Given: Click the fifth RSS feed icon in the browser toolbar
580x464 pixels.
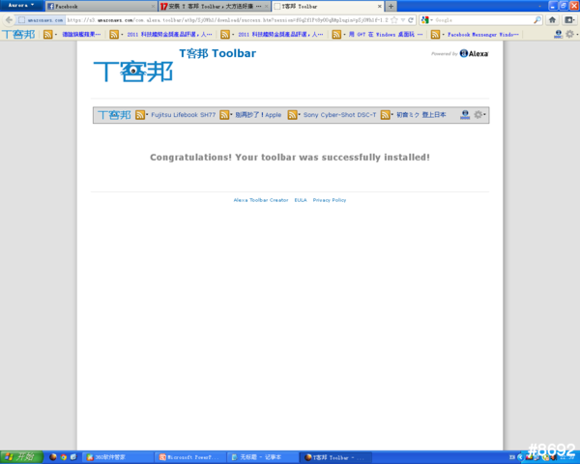Looking at the screenshot, I should point(435,35).
